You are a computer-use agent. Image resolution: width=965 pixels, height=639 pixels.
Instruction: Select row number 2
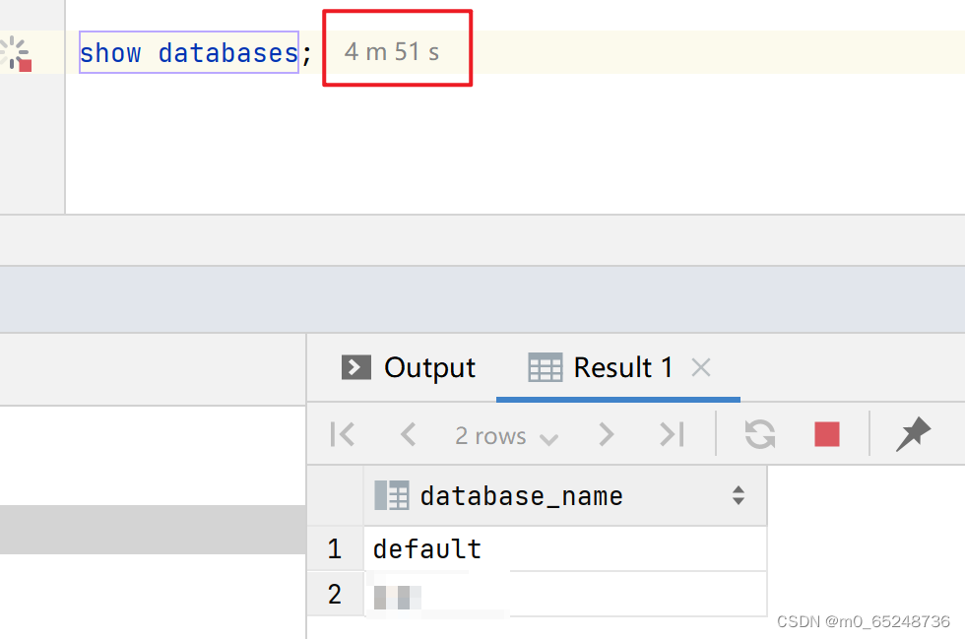coord(335,594)
